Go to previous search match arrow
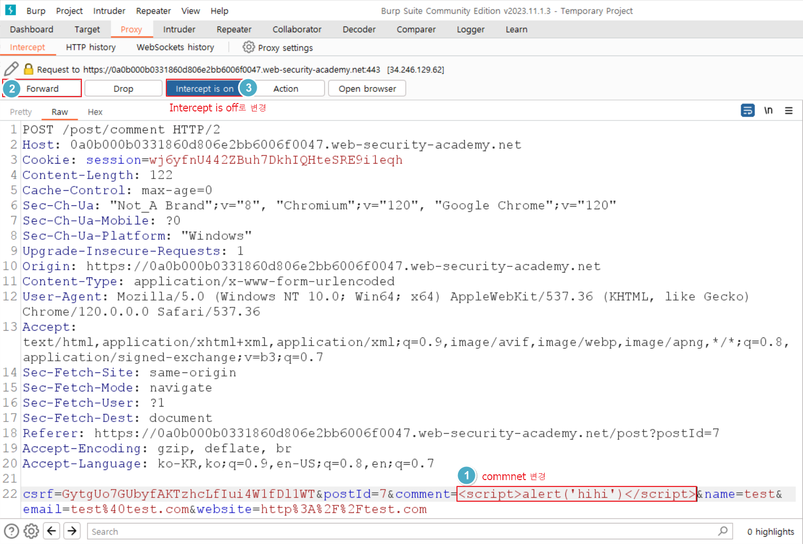The image size is (803, 544). click(51, 530)
